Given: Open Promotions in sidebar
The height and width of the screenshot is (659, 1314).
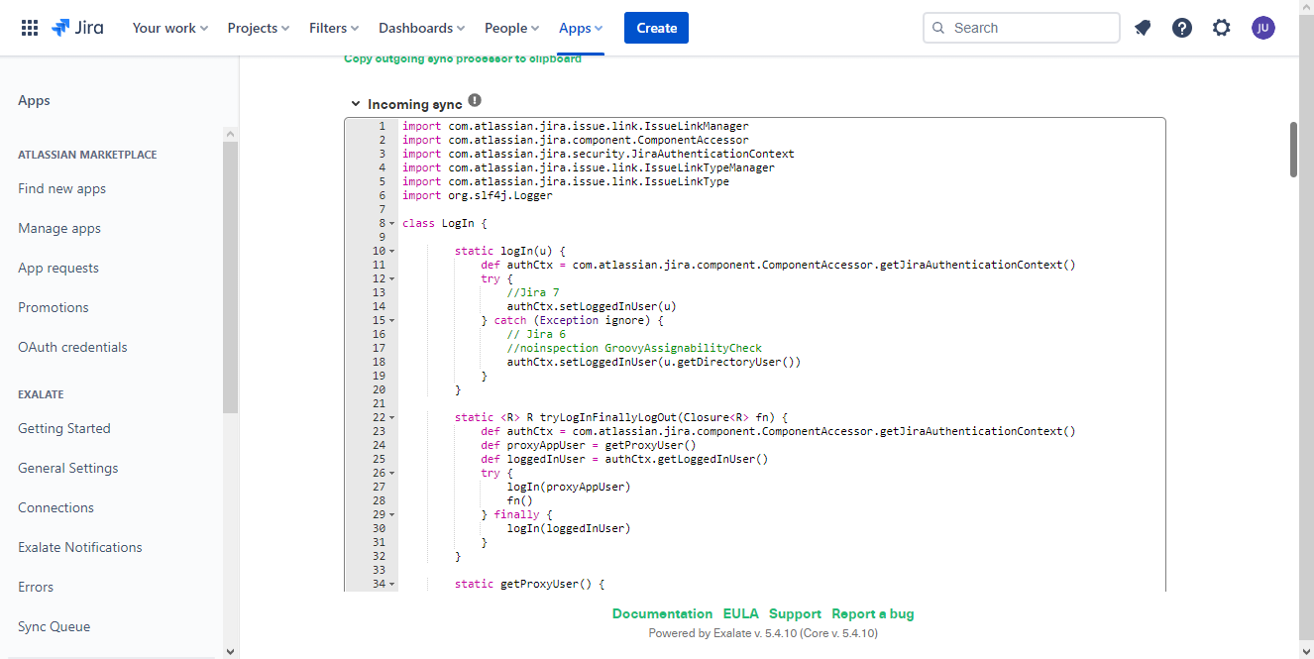Looking at the screenshot, I should pyautogui.click(x=54, y=307).
